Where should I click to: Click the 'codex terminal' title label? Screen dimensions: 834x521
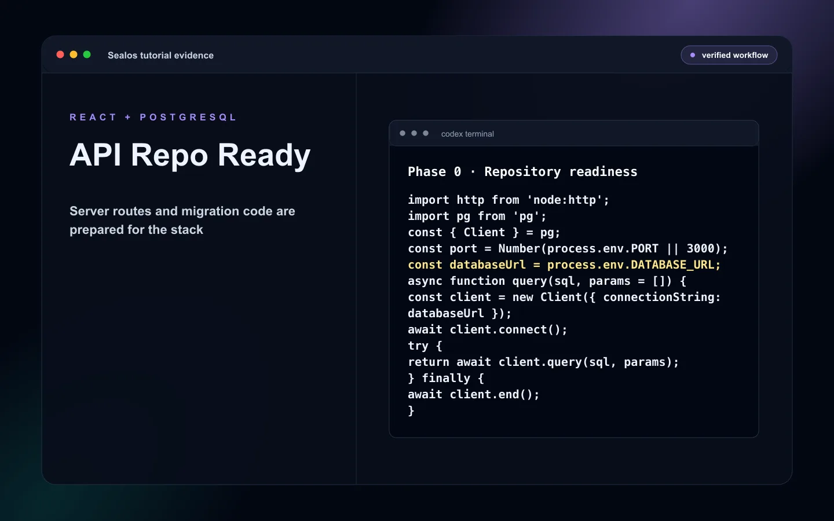[x=467, y=134]
